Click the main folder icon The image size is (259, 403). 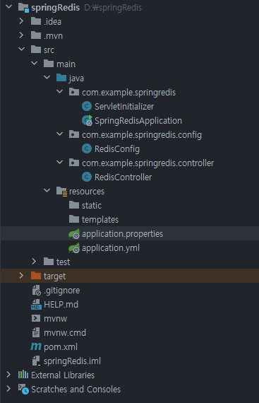point(49,64)
